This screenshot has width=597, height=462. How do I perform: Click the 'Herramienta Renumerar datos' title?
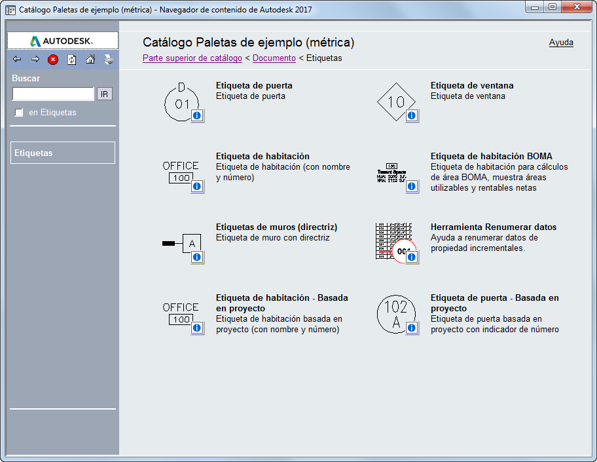(494, 227)
